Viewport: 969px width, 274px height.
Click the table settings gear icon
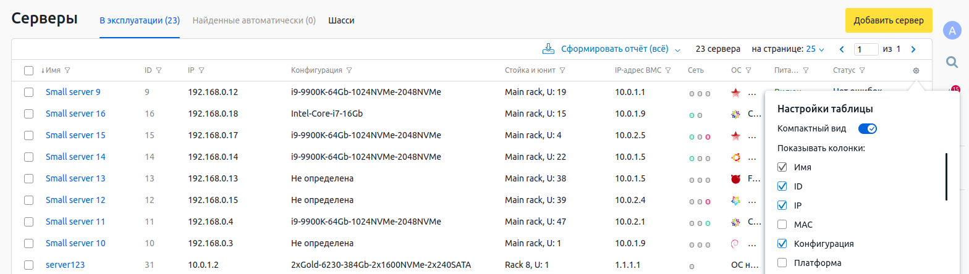[x=916, y=70]
